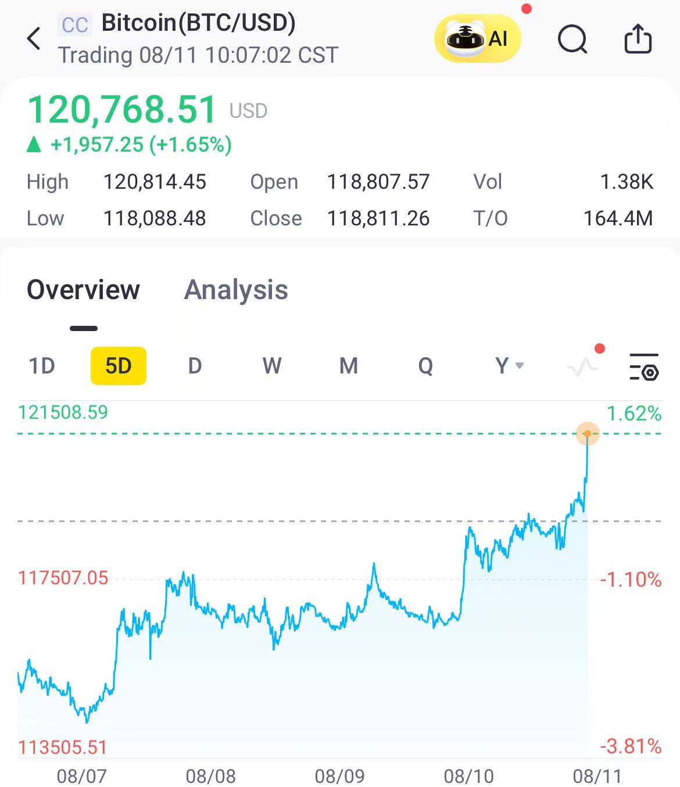Select the 1D chart period
The height and width of the screenshot is (787, 680).
[42, 366]
